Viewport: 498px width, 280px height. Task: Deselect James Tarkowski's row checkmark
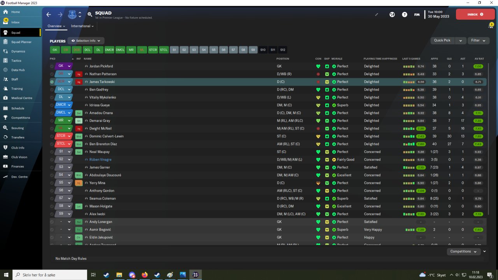coord(52,82)
